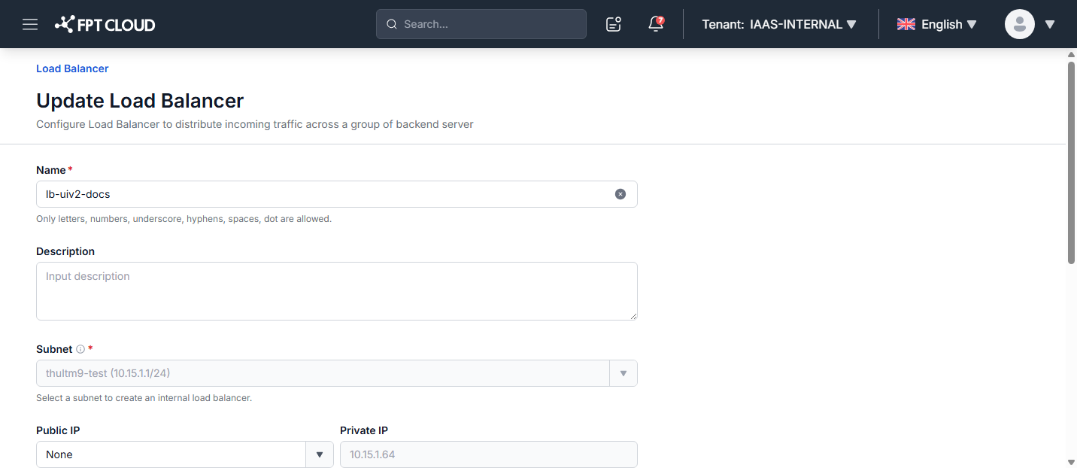Open the hamburger navigation menu
The image size is (1077, 468).
point(30,24)
